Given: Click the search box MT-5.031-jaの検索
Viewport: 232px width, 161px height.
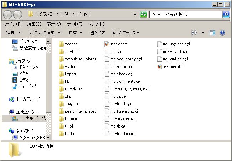Looking at the screenshot, I should 185,15.
